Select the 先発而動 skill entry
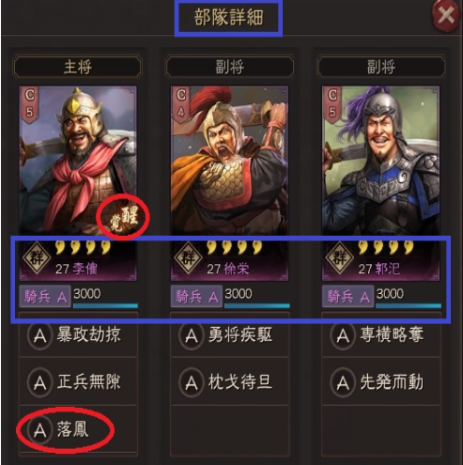This screenshot has width=463, height=465. point(381,382)
